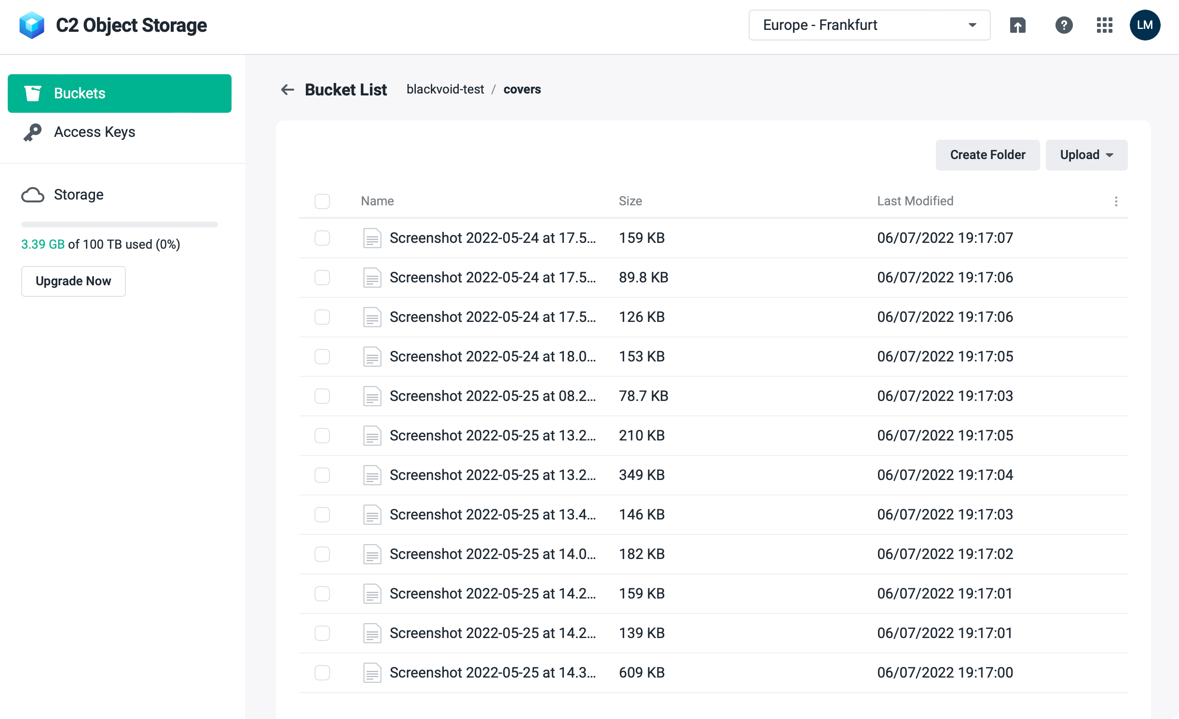Select Buckets in the sidebar
The image size is (1179, 719).
[x=120, y=93]
